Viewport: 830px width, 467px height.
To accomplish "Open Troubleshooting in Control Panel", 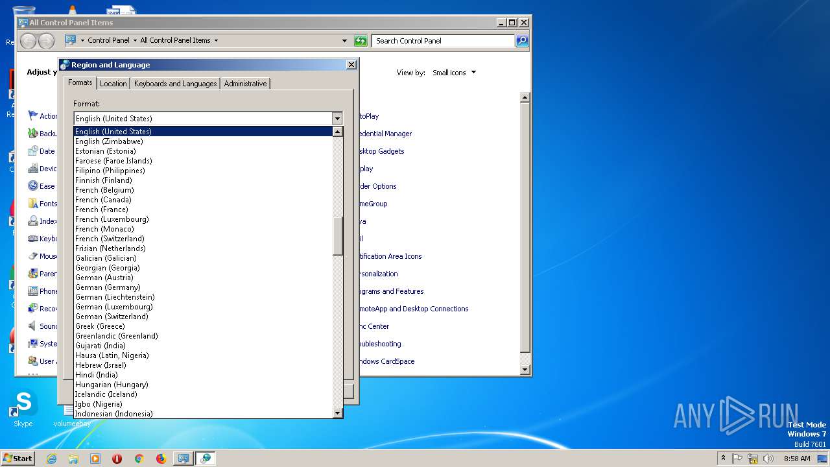I will 379,344.
